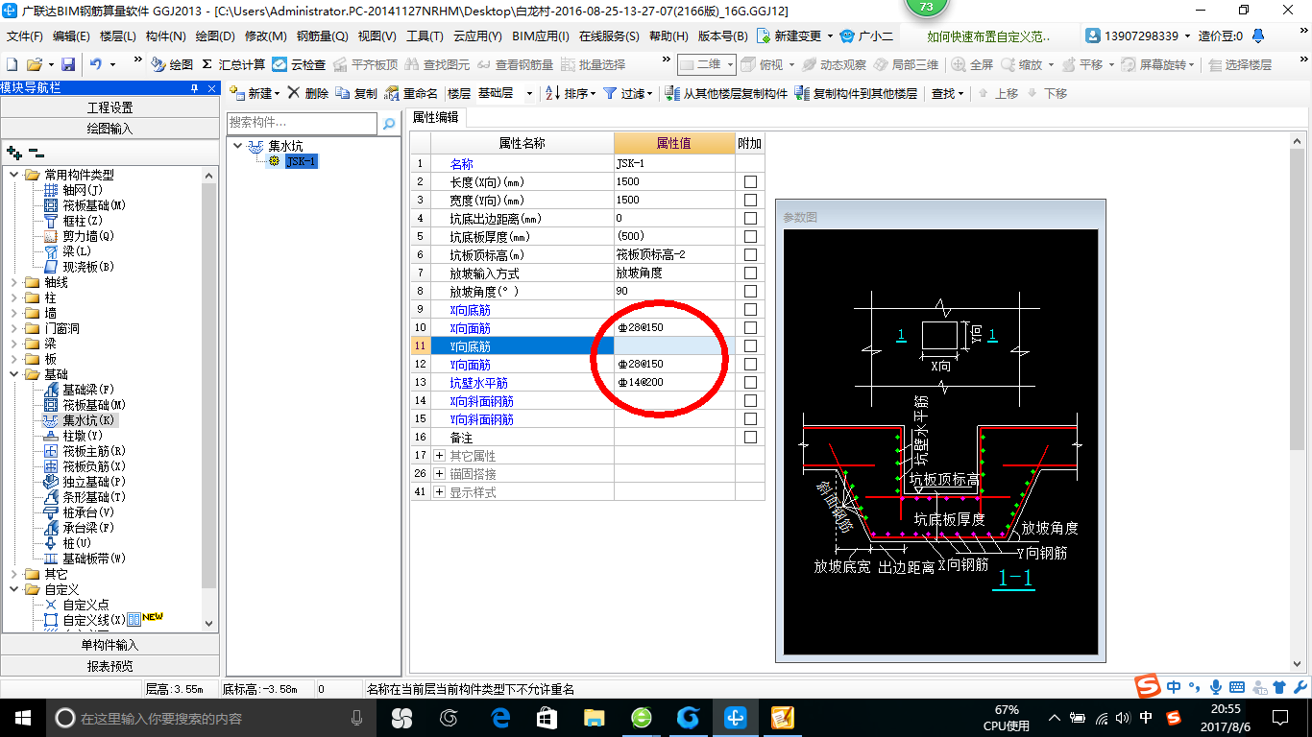Click 重命名 rename button
1312x737 pixels.
pyautogui.click(x=411, y=93)
